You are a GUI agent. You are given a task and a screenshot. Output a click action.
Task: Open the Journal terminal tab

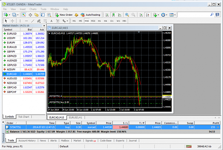tap(133, 140)
